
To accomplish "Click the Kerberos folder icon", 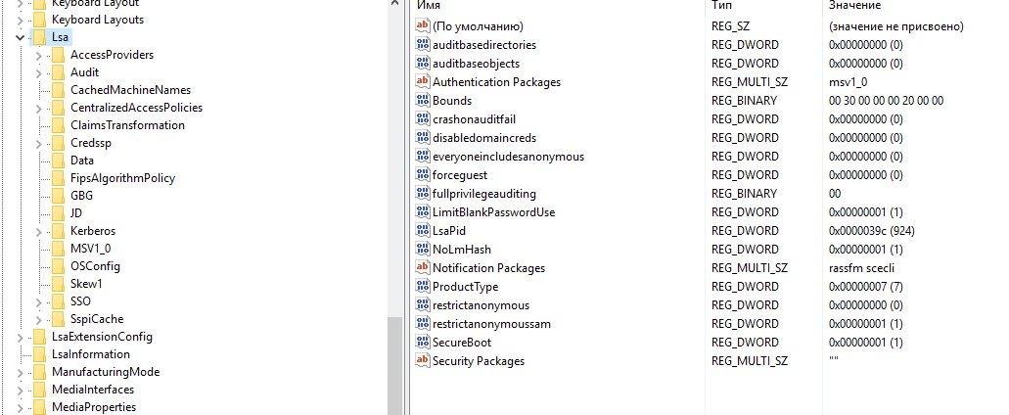I will pyautogui.click(x=58, y=231).
